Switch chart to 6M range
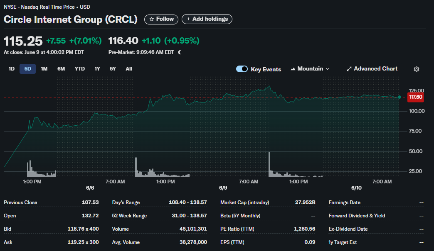Screen dimensions: 434x251 [x=61, y=69]
